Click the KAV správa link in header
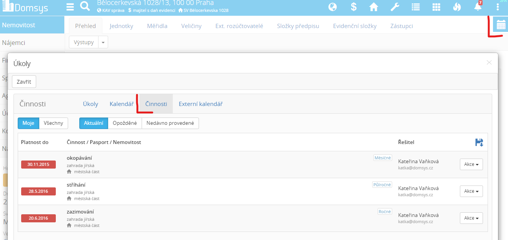This screenshot has height=240, width=508. coord(110,10)
